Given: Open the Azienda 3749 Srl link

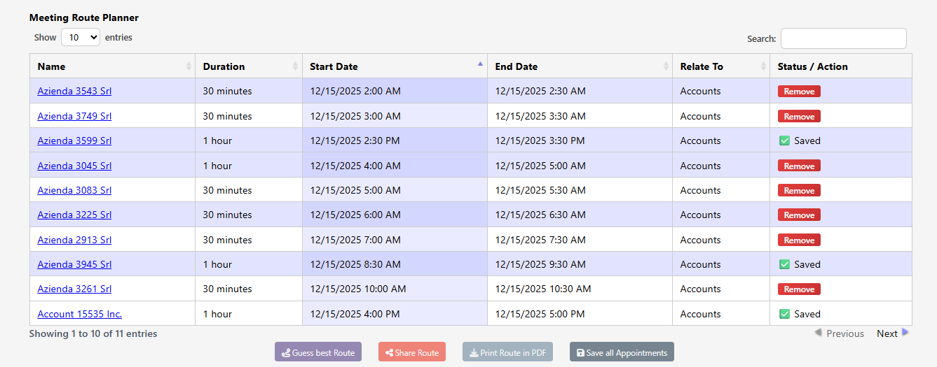Looking at the screenshot, I should (x=74, y=116).
